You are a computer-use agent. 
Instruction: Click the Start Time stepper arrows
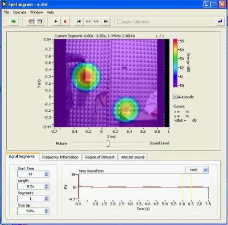(x=46, y=174)
